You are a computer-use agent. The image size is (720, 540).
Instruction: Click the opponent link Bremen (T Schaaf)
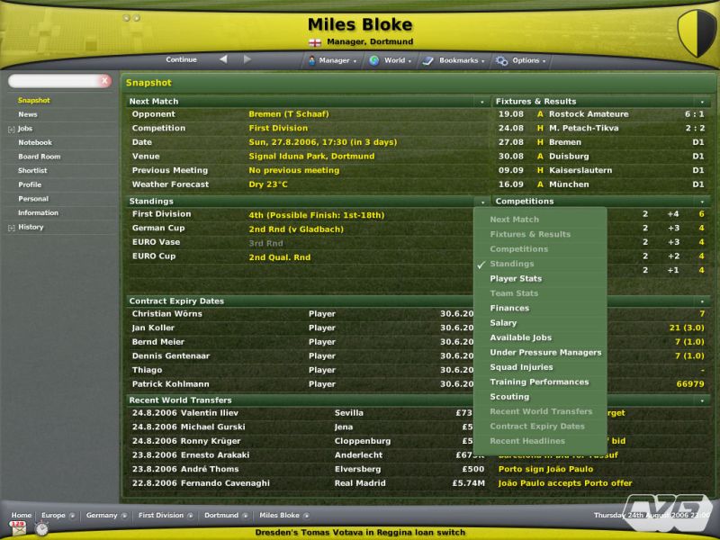[x=289, y=114]
